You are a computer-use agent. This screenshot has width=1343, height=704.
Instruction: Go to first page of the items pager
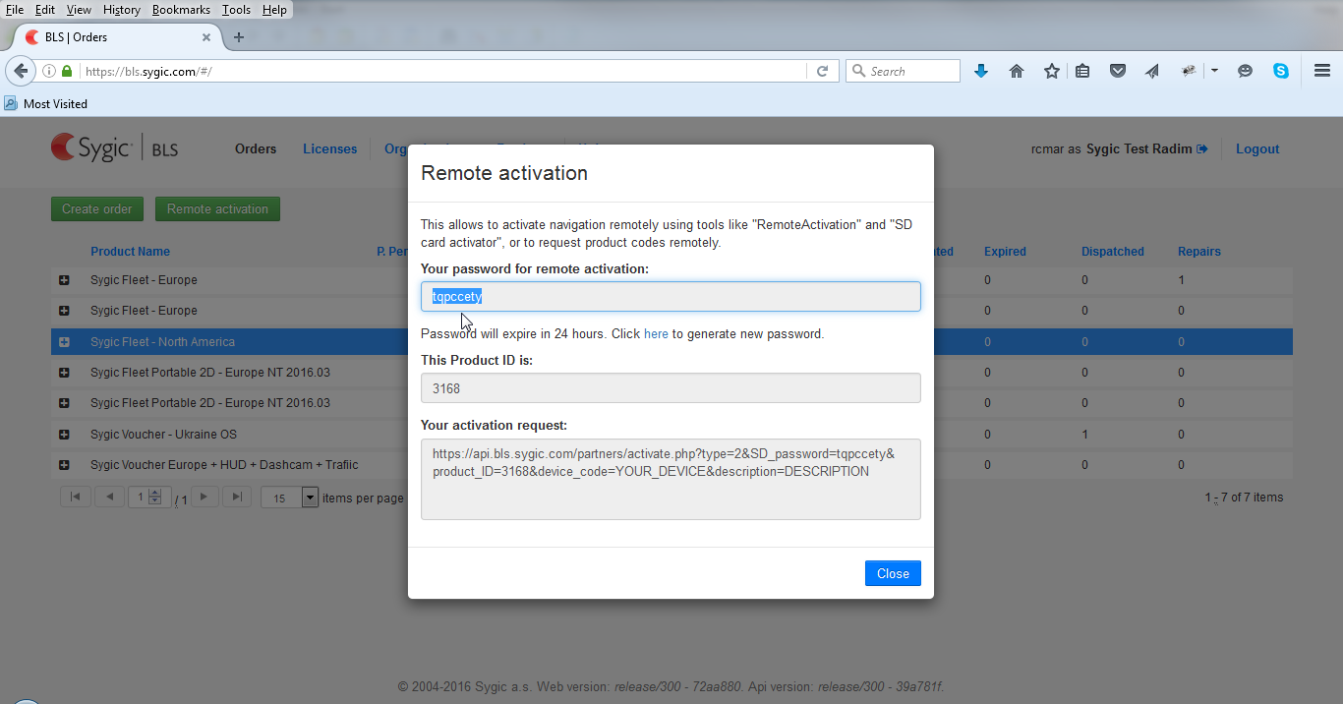tap(75, 497)
